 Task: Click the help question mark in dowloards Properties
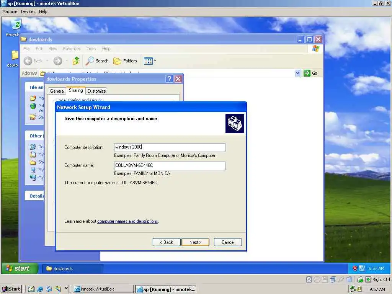[x=169, y=79]
